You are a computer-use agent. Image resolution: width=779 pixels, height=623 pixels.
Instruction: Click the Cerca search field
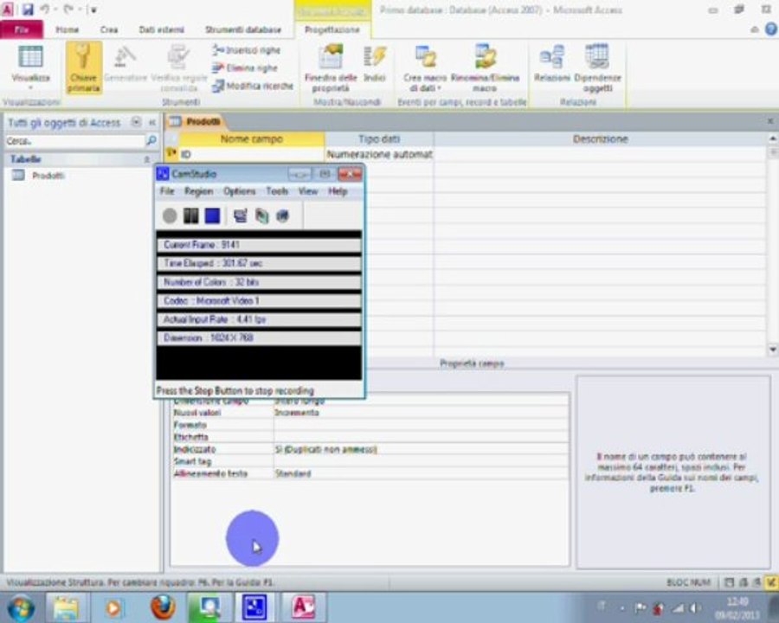point(74,141)
